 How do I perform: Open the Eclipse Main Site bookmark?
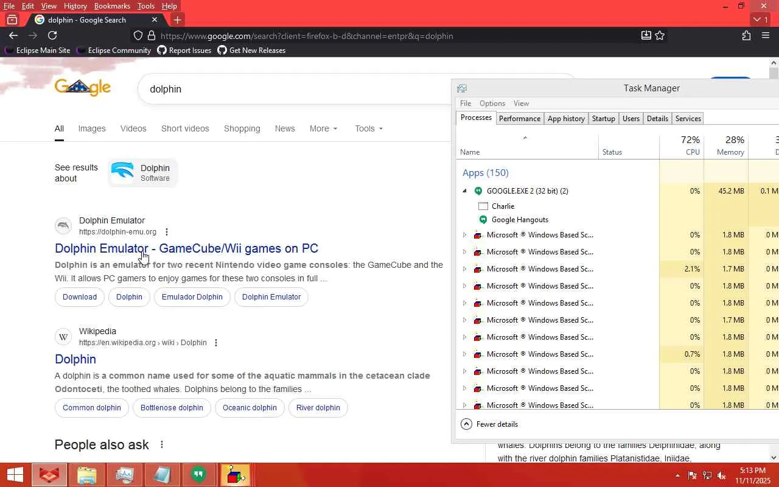coord(38,51)
